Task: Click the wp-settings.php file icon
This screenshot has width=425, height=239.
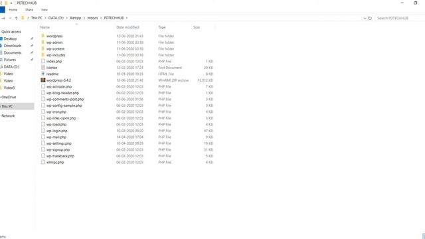Action: 42,143
